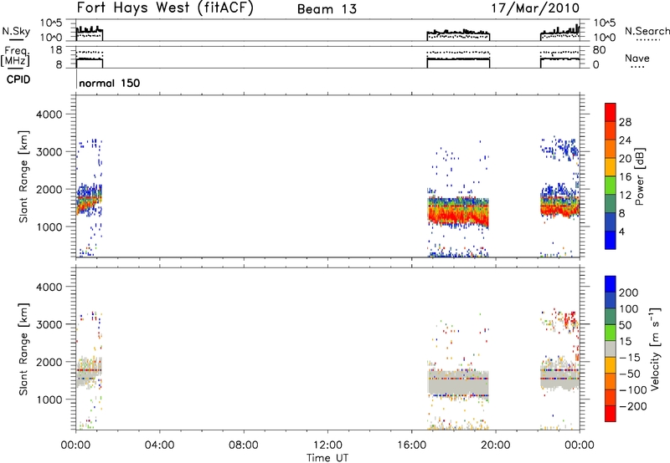Click the '04:00' time axis tick label
This screenshot has width=670, height=463.
160,445
